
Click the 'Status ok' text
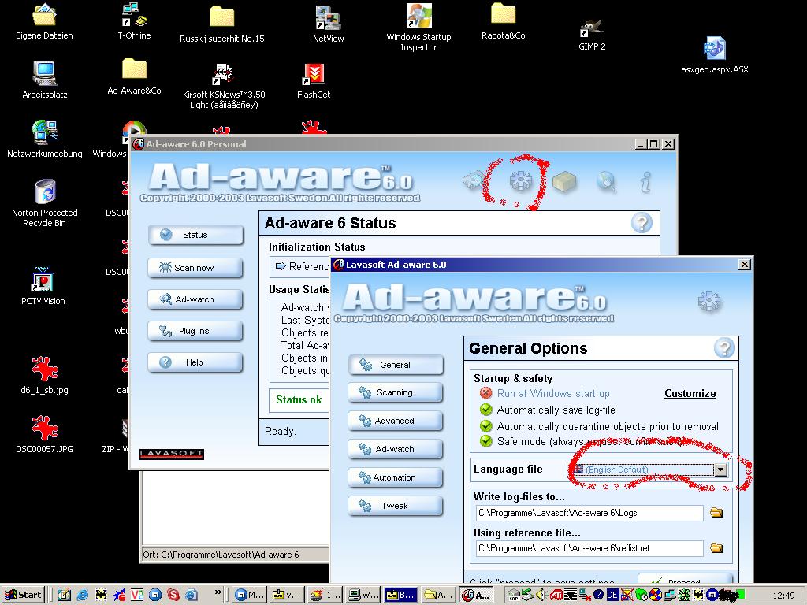[x=299, y=399]
